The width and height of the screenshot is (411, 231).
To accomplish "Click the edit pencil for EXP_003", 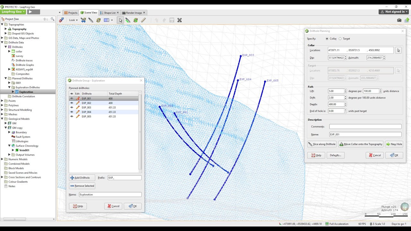I will tap(77, 107).
